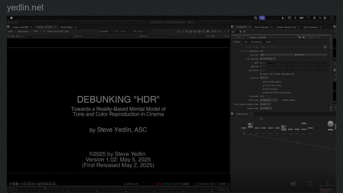This screenshot has height=193, width=343.
Task: Toggle the format center checkbox
Action: click(280, 100)
